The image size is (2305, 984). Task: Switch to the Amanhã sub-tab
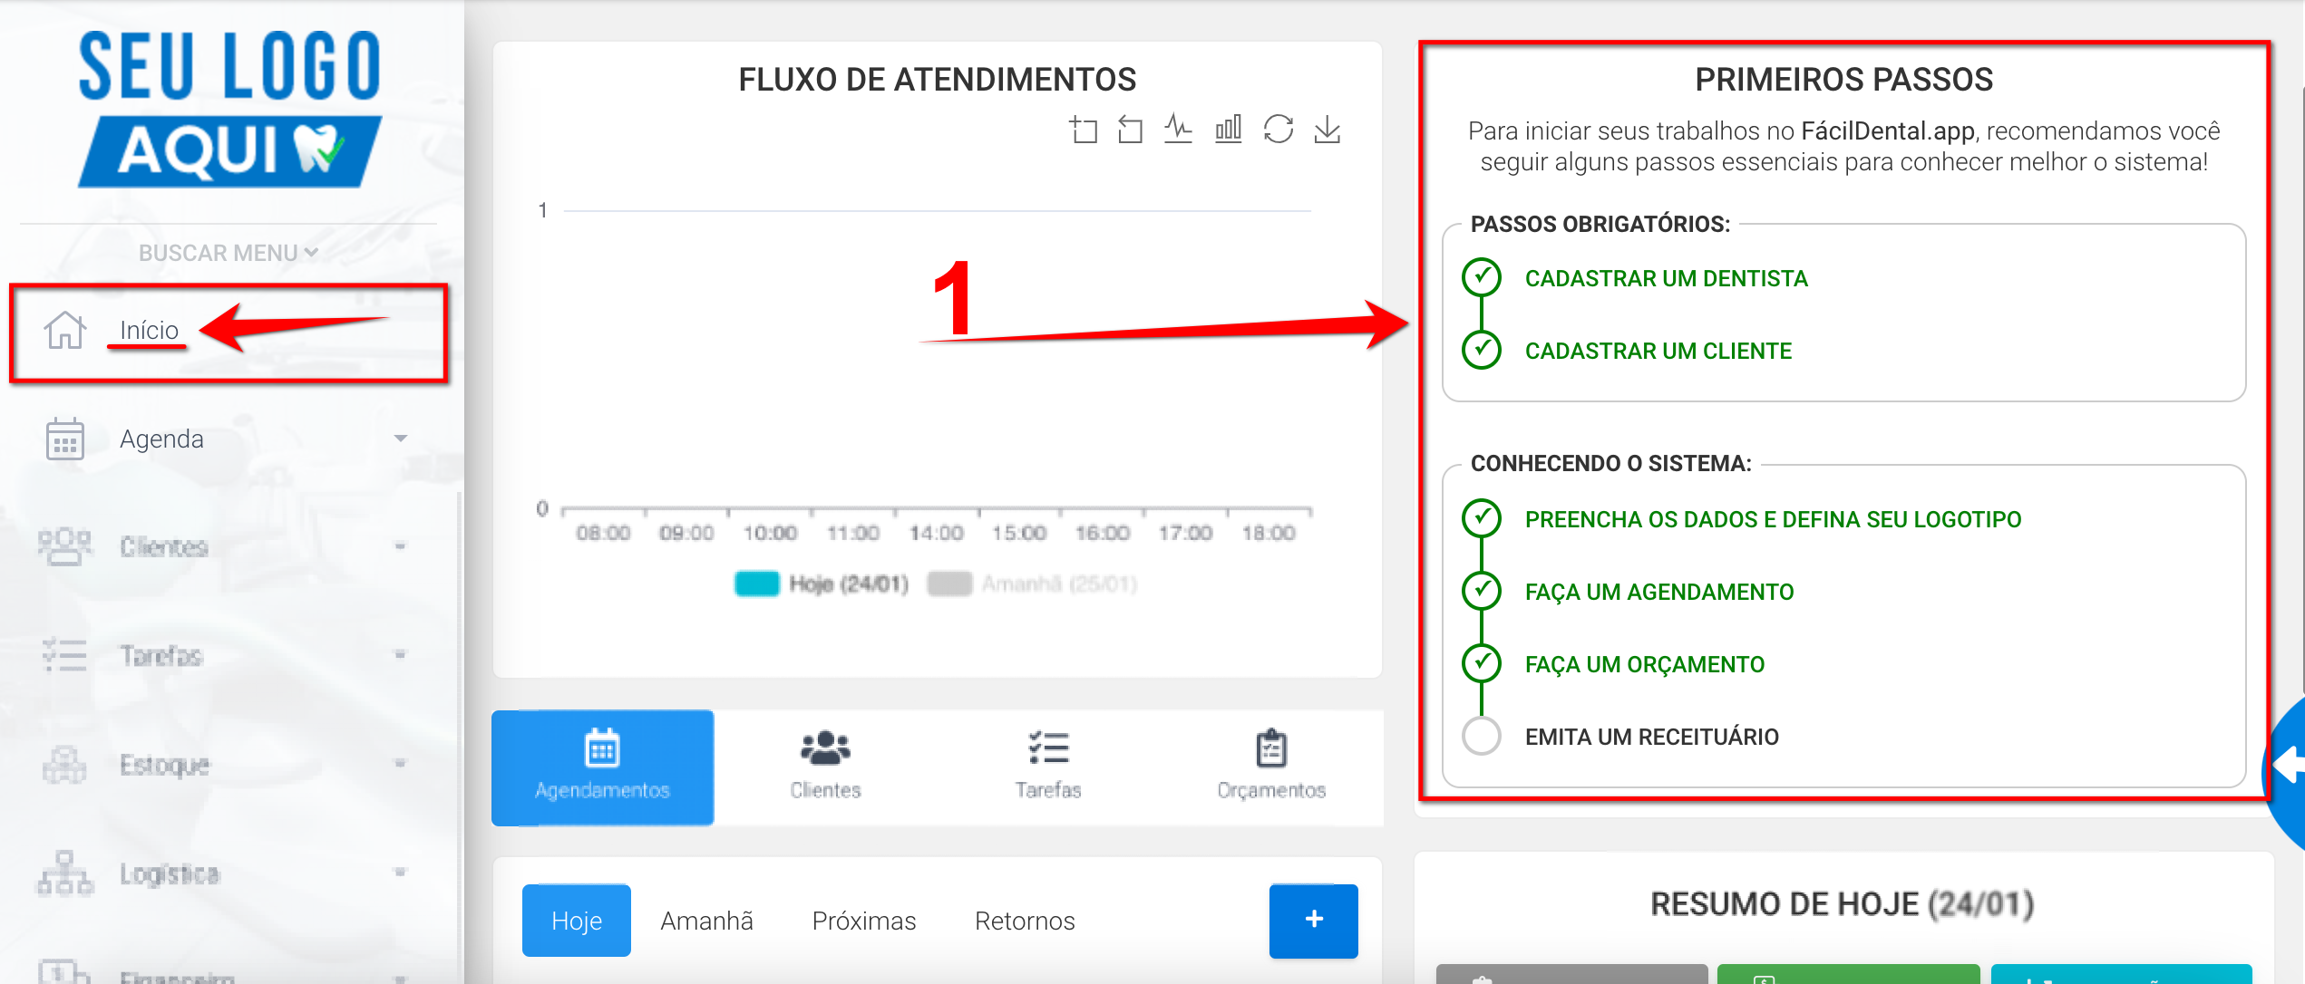coord(706,921)
